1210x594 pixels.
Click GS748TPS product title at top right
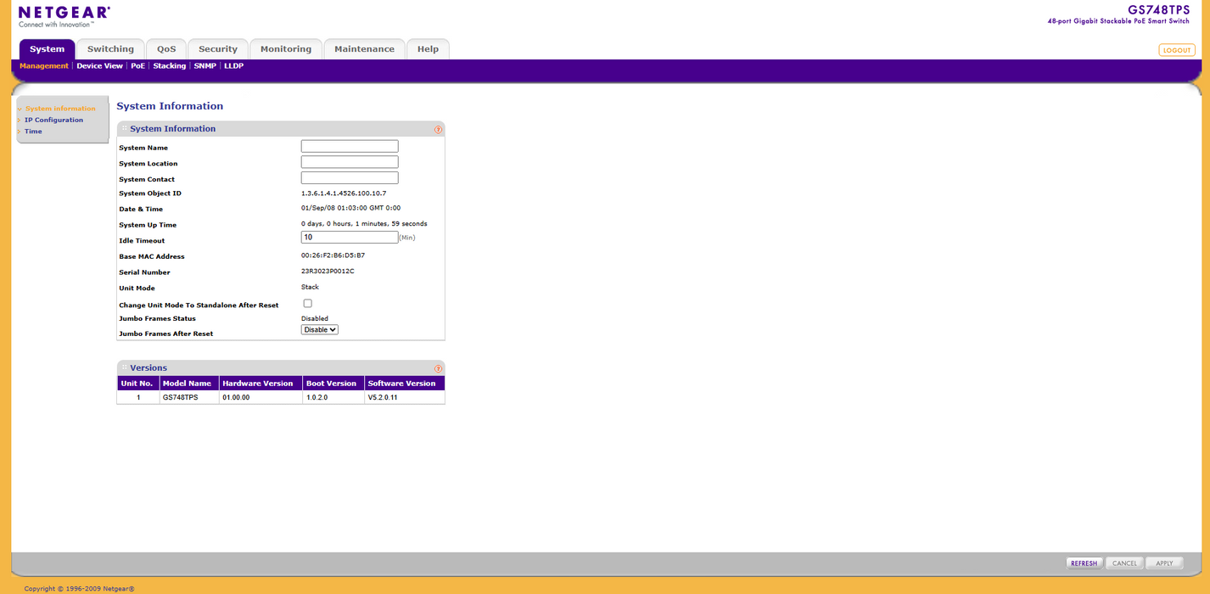tap(1158, 9)
